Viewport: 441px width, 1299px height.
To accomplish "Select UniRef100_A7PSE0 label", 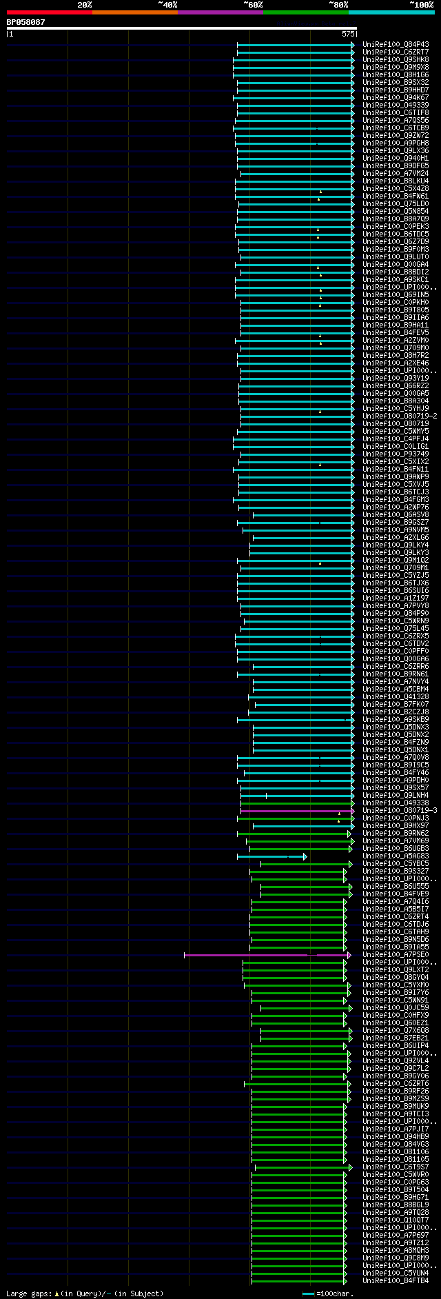I will tap(396, 955).
